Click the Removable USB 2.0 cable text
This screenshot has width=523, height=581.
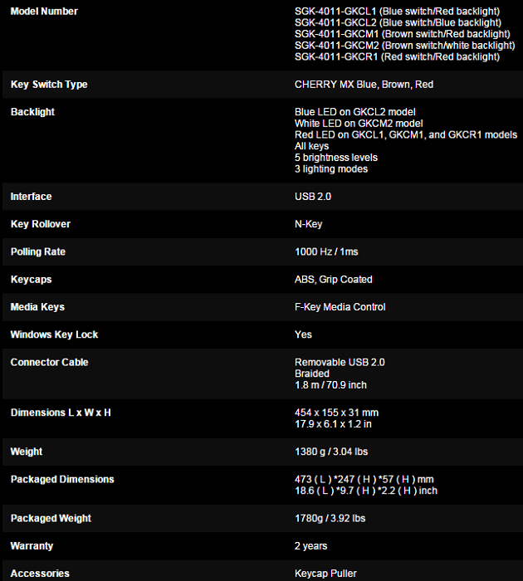click(340, 363)
